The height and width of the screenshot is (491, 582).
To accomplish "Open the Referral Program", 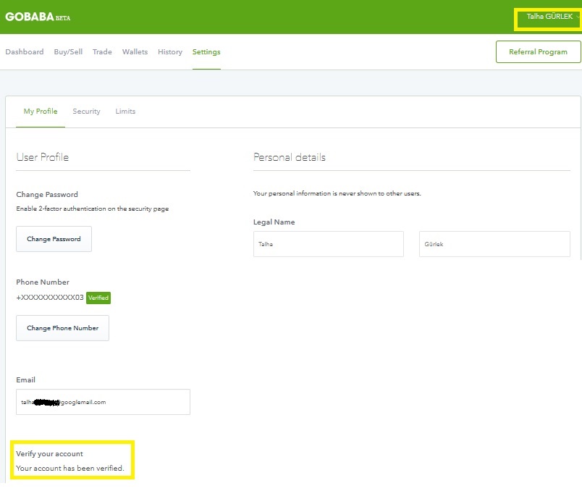I will point(538,51).
